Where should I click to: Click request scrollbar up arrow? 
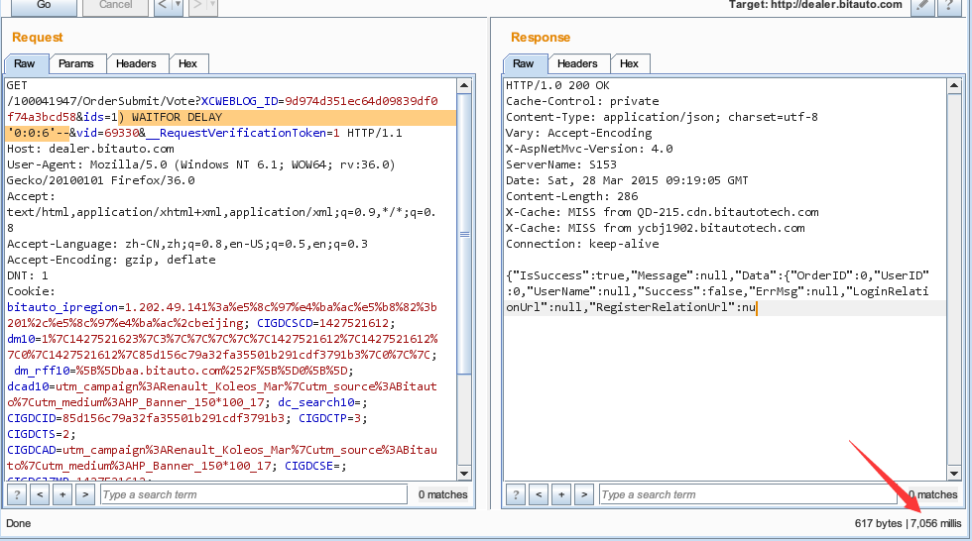(x=464, y=85)
